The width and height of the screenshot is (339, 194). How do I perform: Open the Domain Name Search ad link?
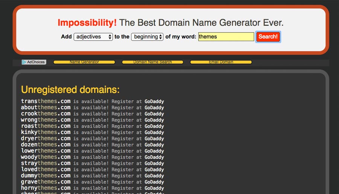(153, 62)
